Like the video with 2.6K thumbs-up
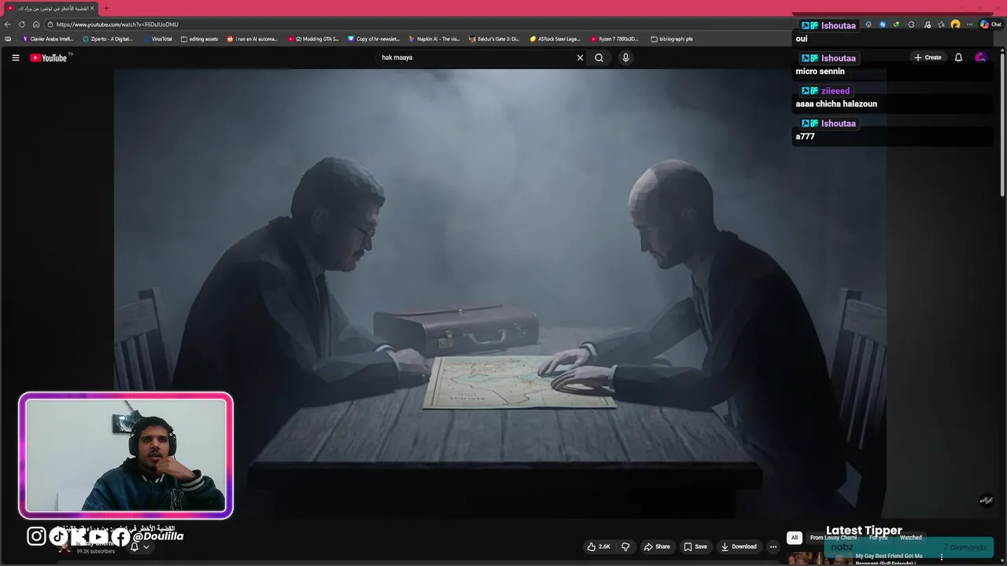Screen dimensions: 1007x566 (599, 546)
